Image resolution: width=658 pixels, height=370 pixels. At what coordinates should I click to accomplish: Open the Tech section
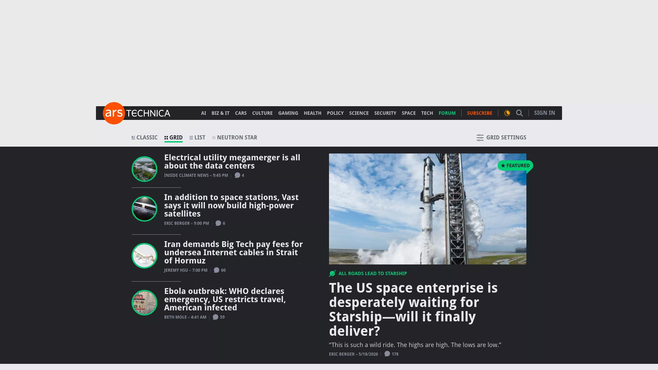pyautogui.click(x=427, y=113)
